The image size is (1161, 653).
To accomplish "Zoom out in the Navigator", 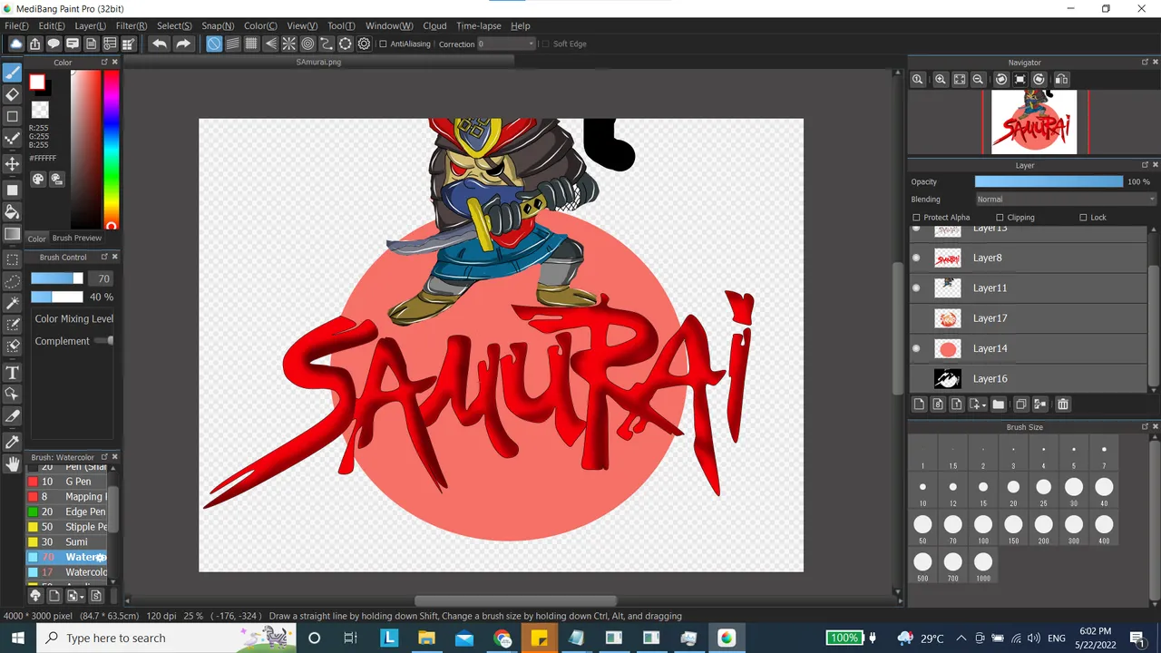I will 978,80.
